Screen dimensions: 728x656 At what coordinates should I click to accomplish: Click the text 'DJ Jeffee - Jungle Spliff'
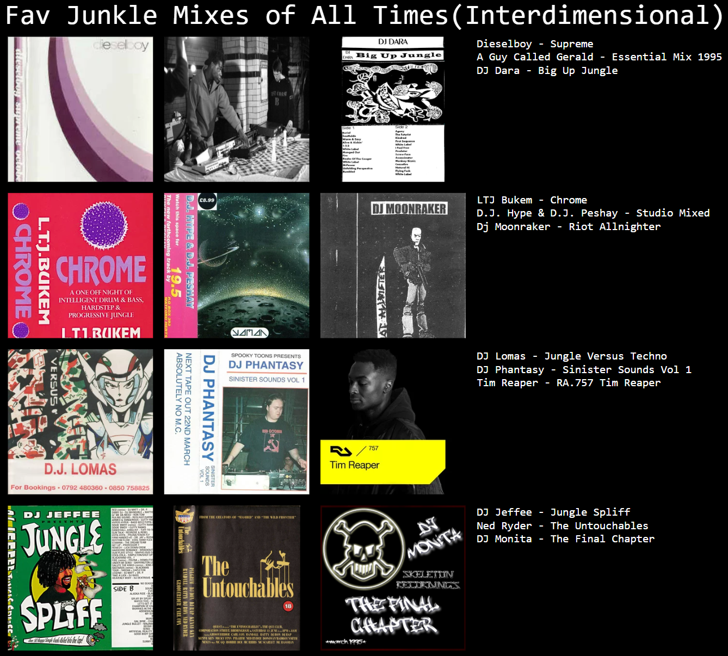point(553,512)
